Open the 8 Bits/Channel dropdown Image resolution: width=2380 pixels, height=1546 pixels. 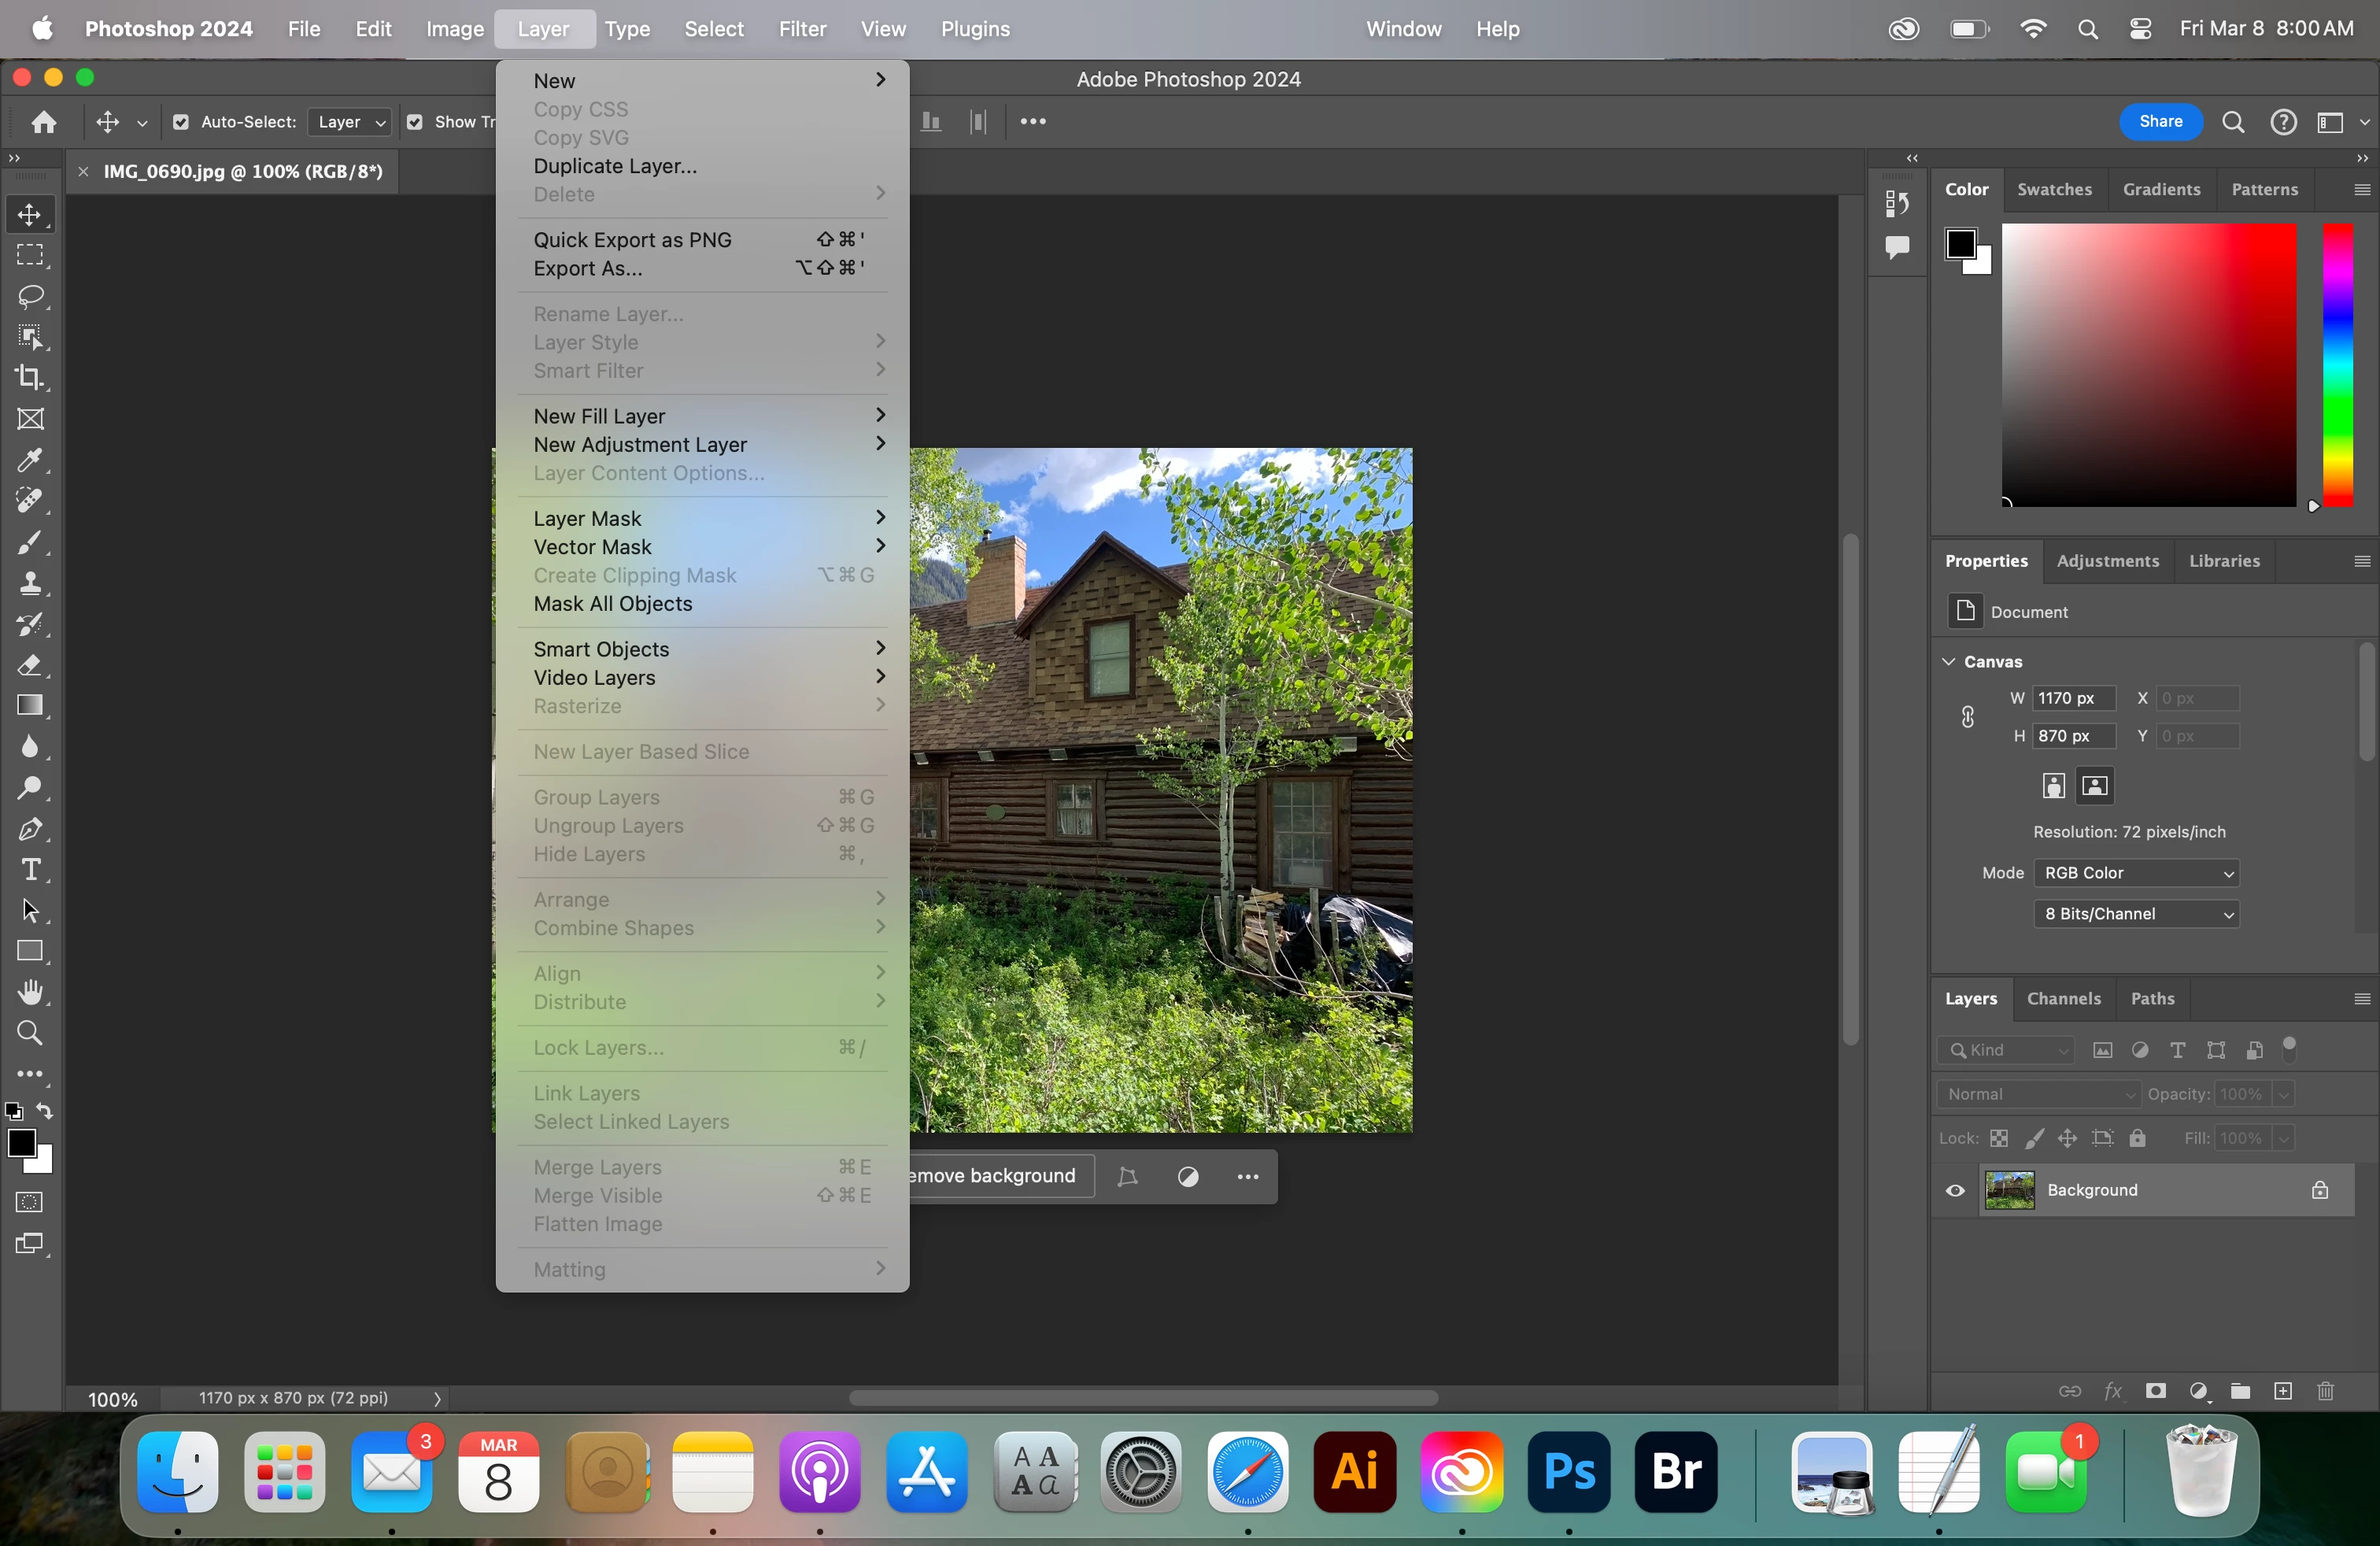coord(2136,914)
